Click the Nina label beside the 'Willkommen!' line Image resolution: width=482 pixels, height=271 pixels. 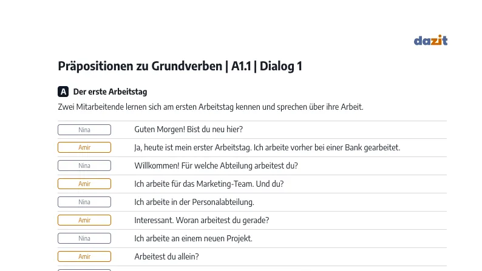pos(84,166)
